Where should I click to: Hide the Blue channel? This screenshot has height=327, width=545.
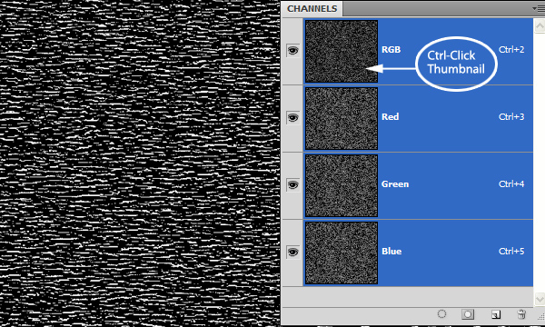[293, 252]
